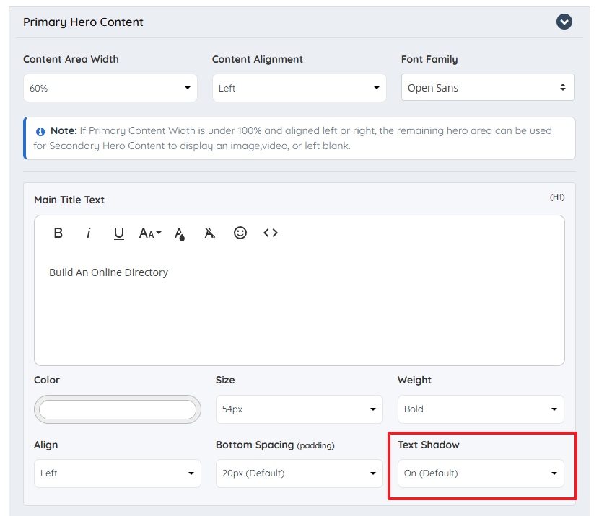Open the emoji smiley picker
This screenshot has height=516, width=599.
(240, 233)
